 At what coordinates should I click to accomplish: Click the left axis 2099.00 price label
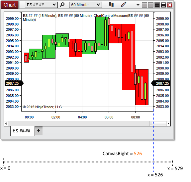tap(12, 19)
